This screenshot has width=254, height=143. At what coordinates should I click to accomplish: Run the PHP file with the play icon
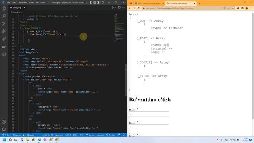pyautogui.click(x=113, y=8)
